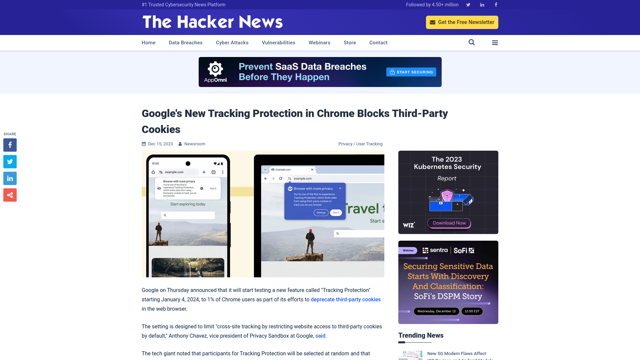Click the Twitter social media icon in header
Viewport: 640px width, 360px height.
pyautogui.click(x=468, y=4)
